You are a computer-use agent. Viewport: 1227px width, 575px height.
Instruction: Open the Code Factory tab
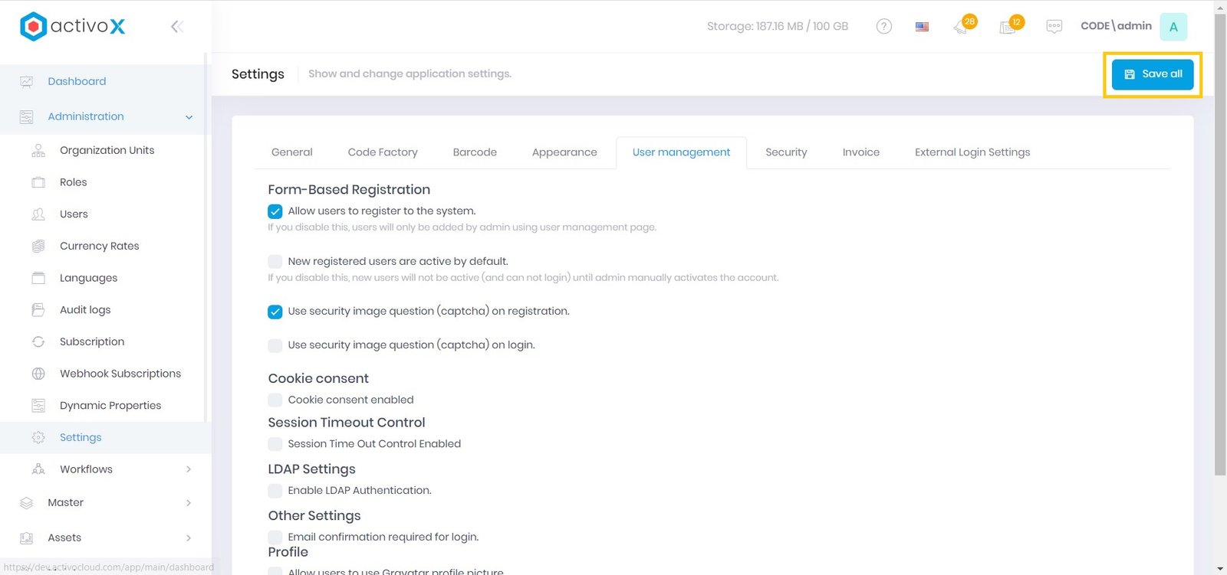coord(383,152)
